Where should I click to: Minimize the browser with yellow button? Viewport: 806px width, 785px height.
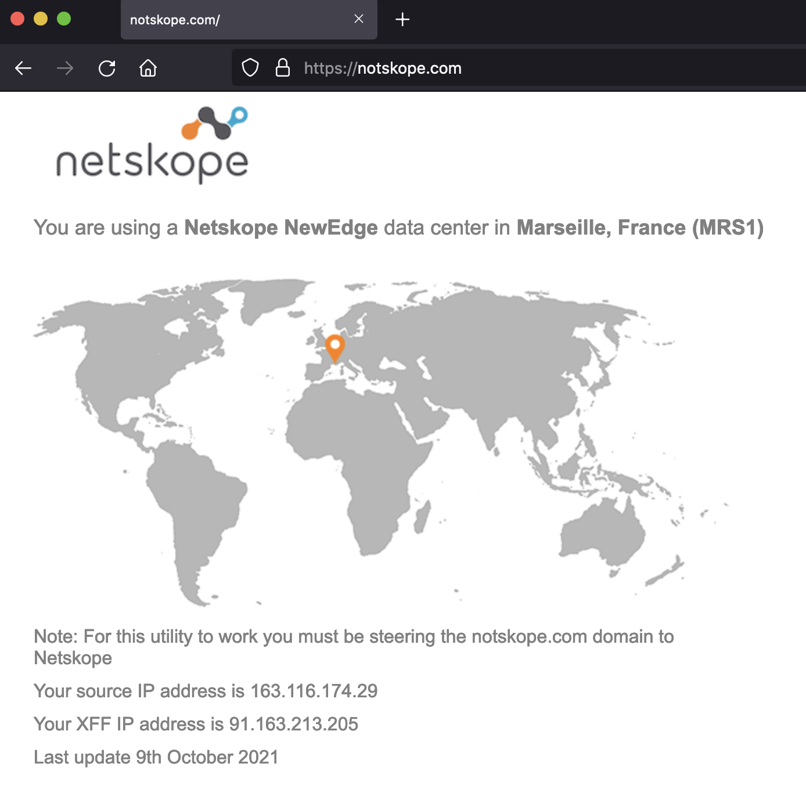tap(41, 19)
